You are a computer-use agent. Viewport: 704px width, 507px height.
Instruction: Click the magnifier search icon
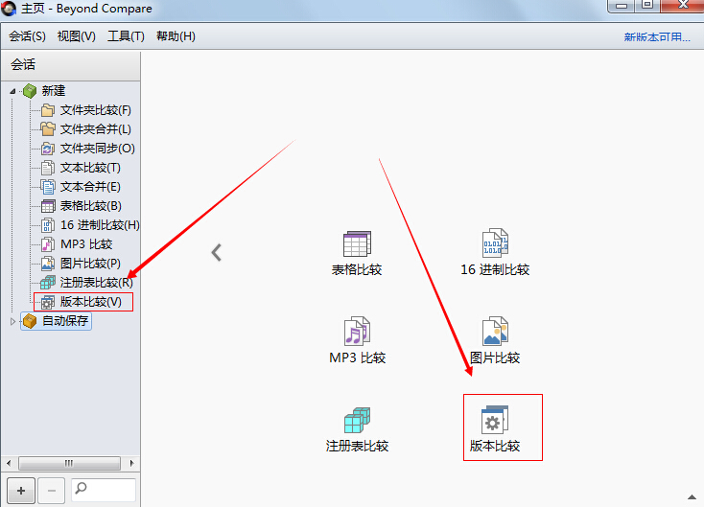pyautogui.click(x=81, y=488)
